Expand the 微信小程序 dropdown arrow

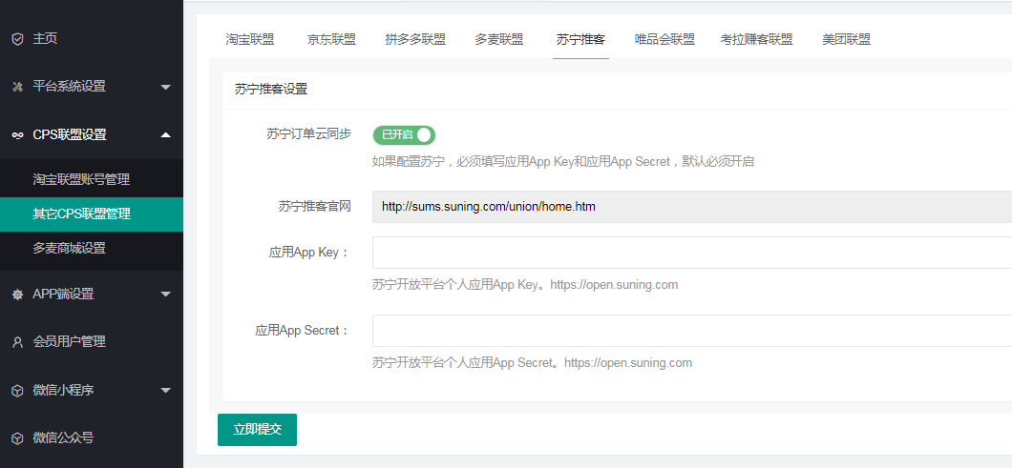coord(166,391)
